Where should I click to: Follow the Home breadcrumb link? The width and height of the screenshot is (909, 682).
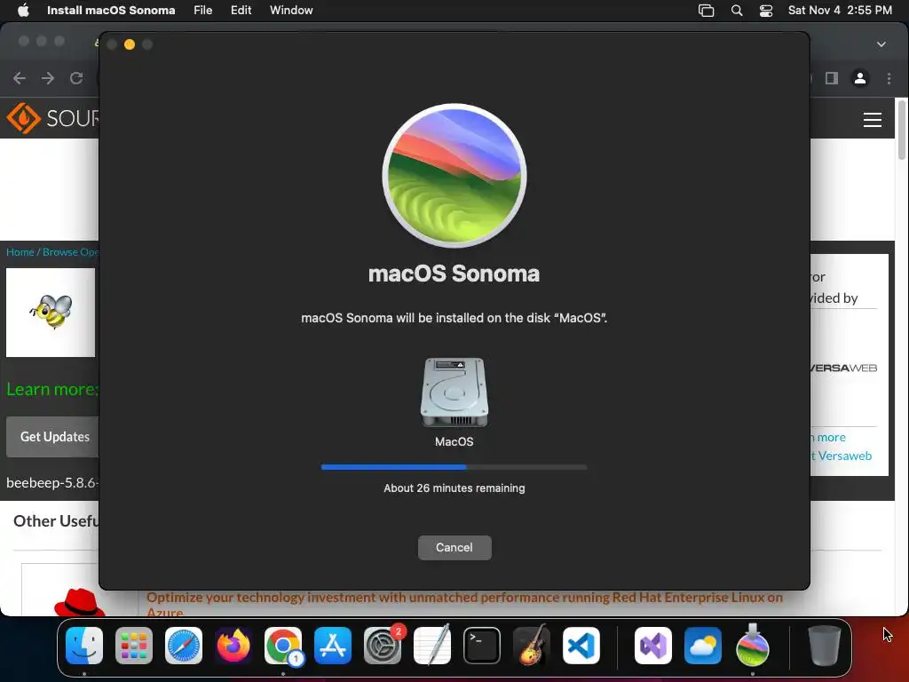(x=20, y=251)
